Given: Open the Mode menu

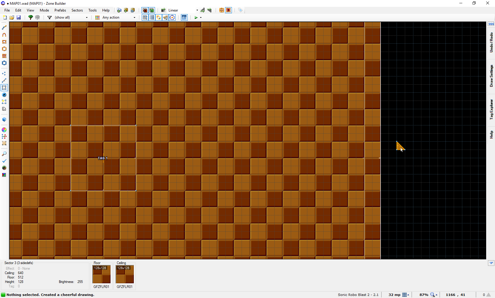Looking at the screenshot, I should click(x=44, y=10).
